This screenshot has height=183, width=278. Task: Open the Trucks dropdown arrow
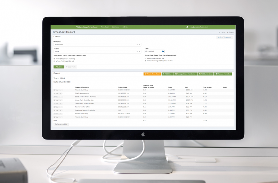[139, 51]
